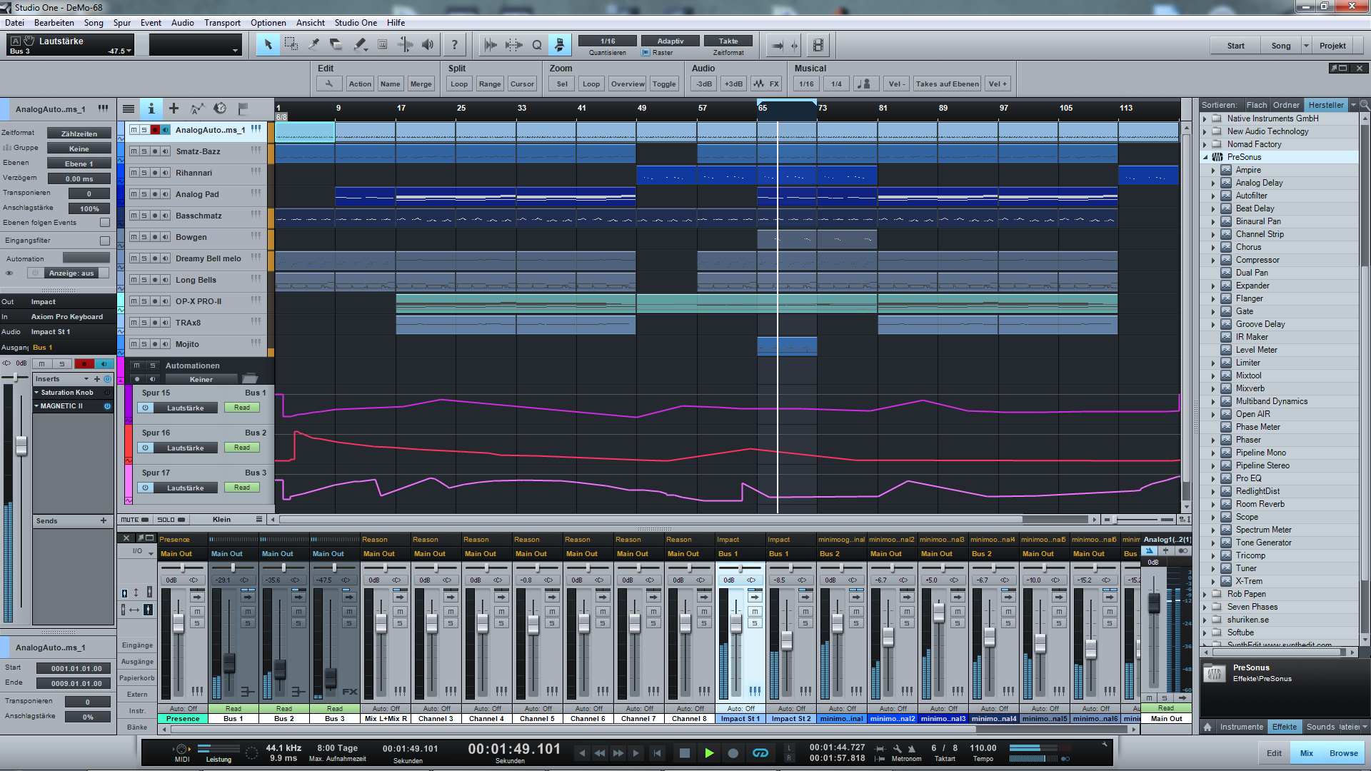Image resolution: width=1371 pixels, height=771 pixels.
Task: Click the Merge button
Action: (x=421, y=84)
